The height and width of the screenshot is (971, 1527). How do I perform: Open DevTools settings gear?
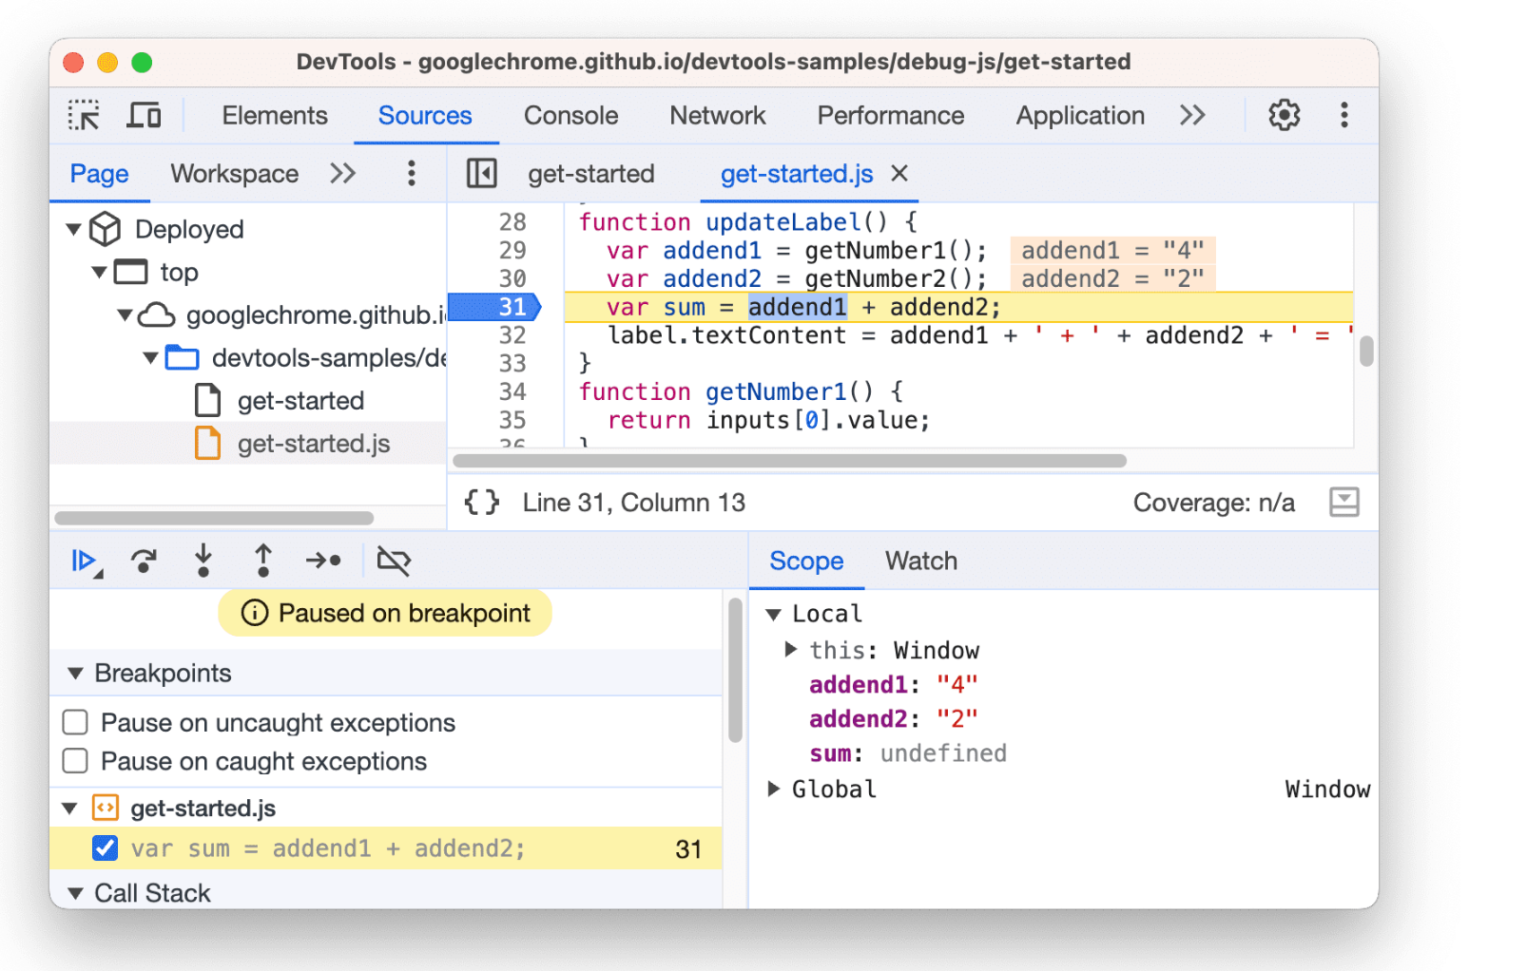pos(1284,115)
